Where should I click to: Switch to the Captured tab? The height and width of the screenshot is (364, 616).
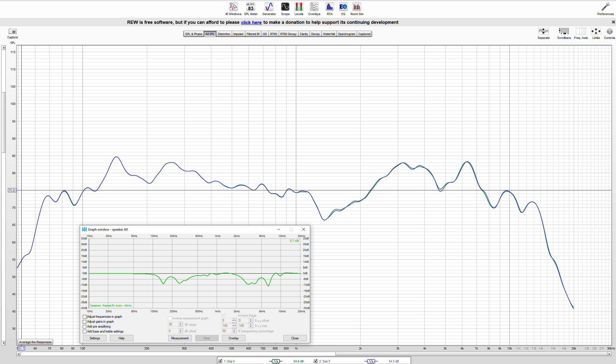point(364,34)
